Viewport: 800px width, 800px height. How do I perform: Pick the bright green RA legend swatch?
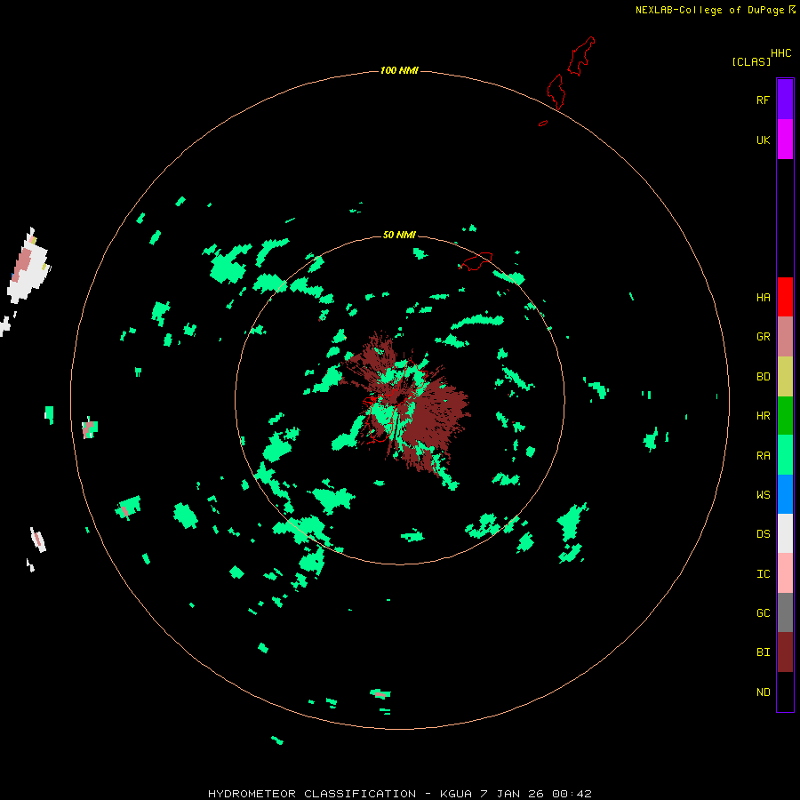pos(785,455)
